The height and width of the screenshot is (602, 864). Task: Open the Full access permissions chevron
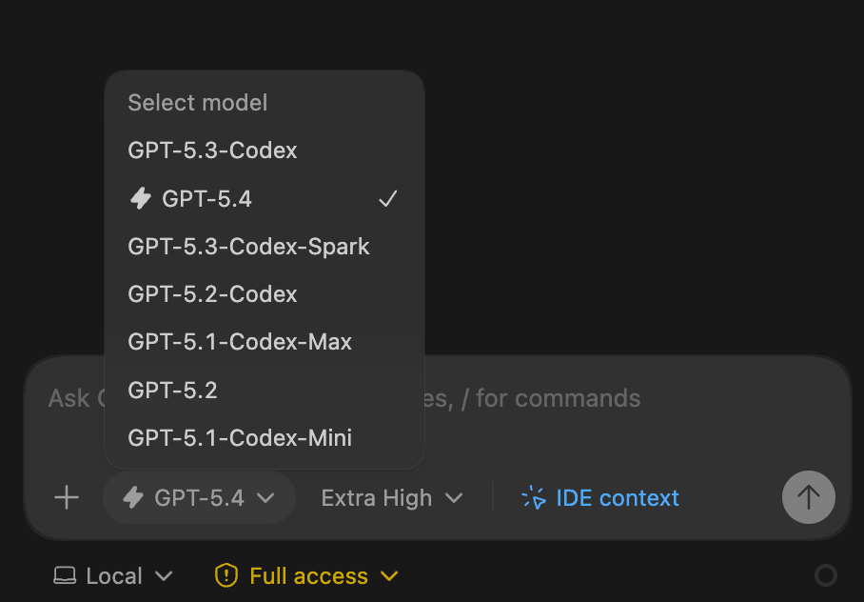388,575
